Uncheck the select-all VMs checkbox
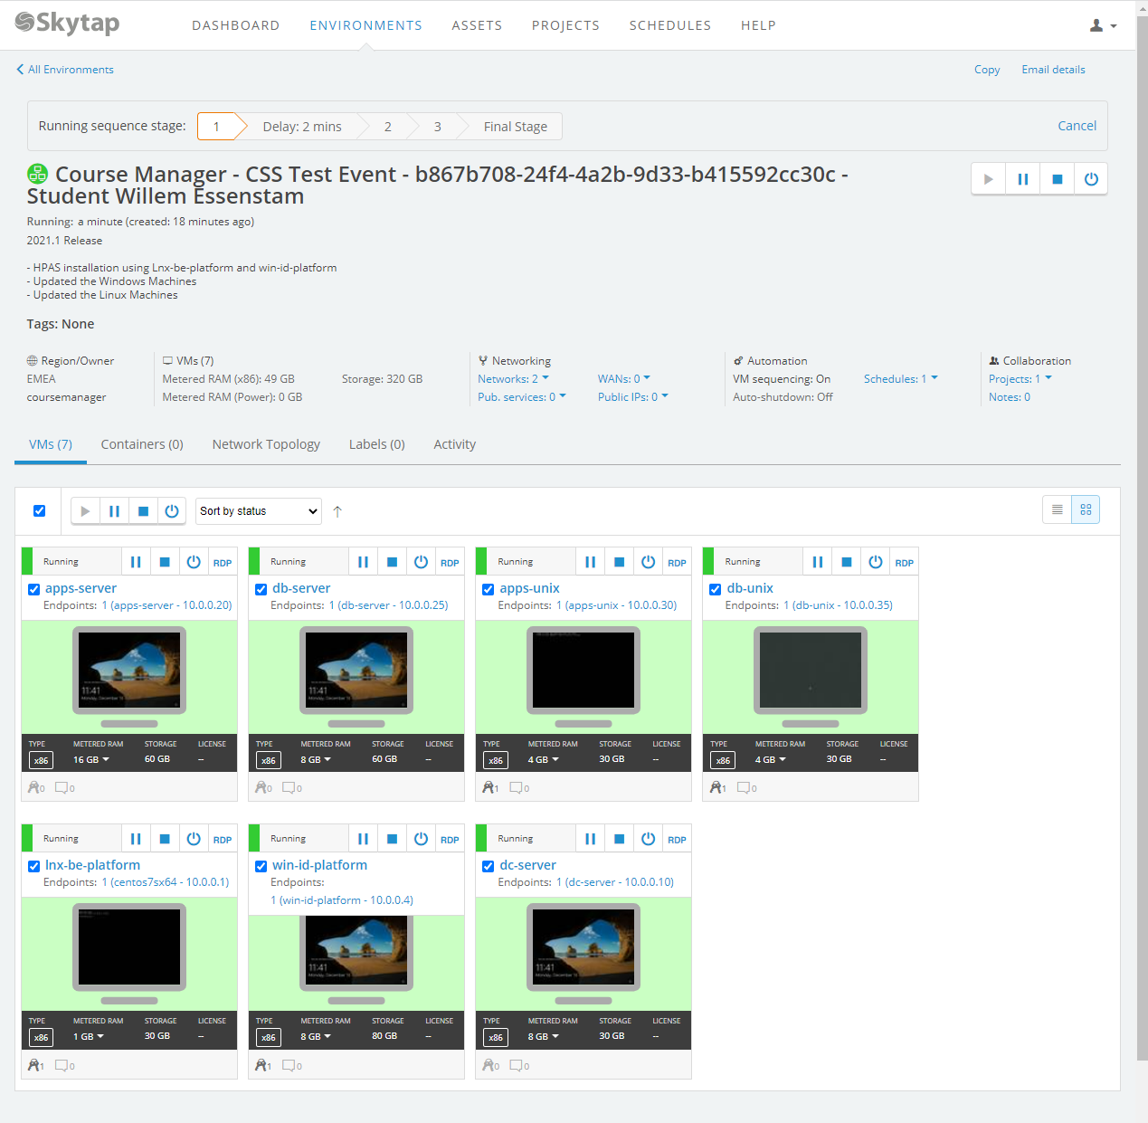Image resolution: width=1148 pixels, height=1123 pixels. pos(40,510)
